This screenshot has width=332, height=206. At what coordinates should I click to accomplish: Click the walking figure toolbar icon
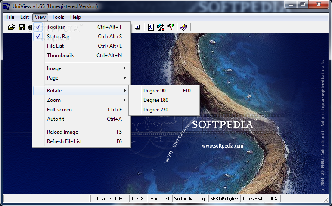point(151,27)
